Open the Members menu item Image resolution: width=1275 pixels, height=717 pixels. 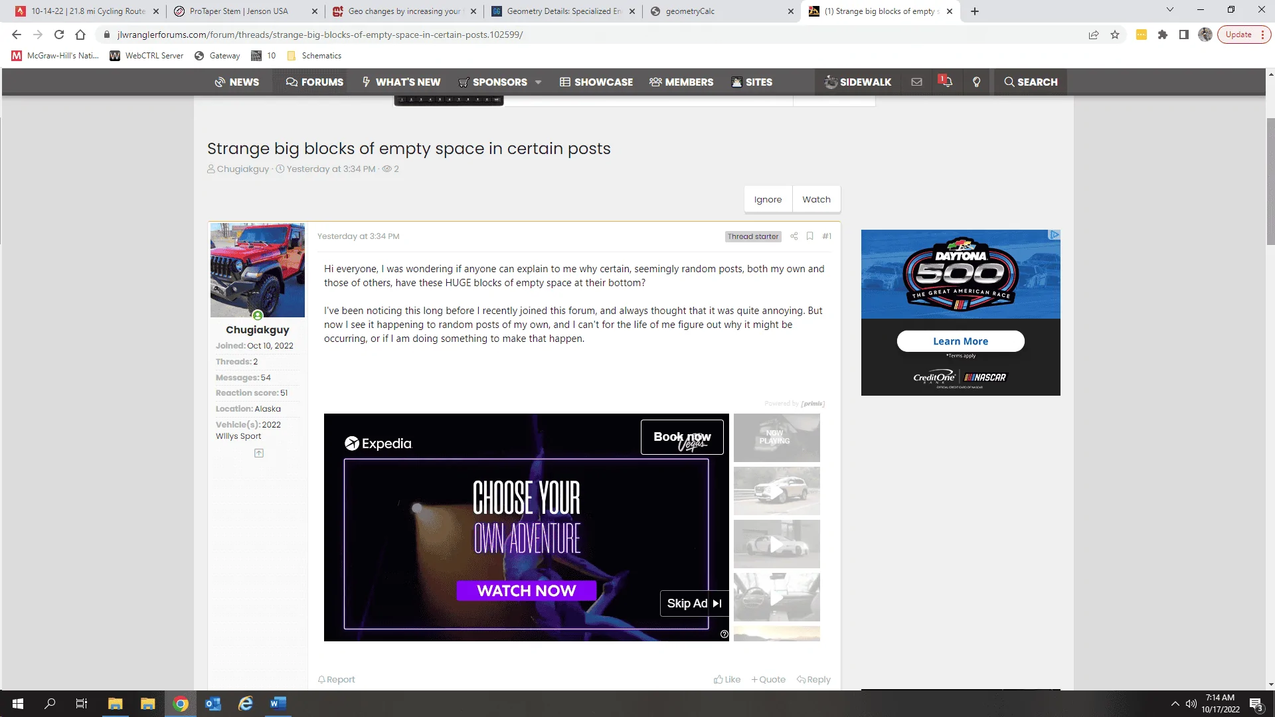(681, 82)
